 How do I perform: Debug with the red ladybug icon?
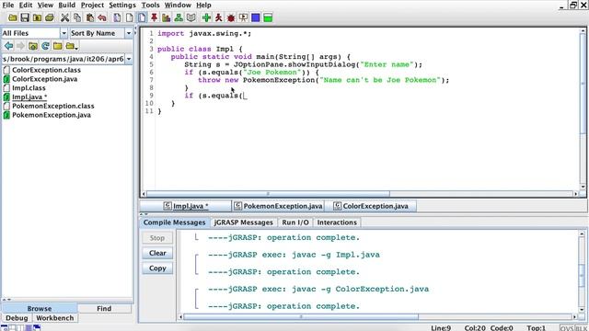coord(231,17)
